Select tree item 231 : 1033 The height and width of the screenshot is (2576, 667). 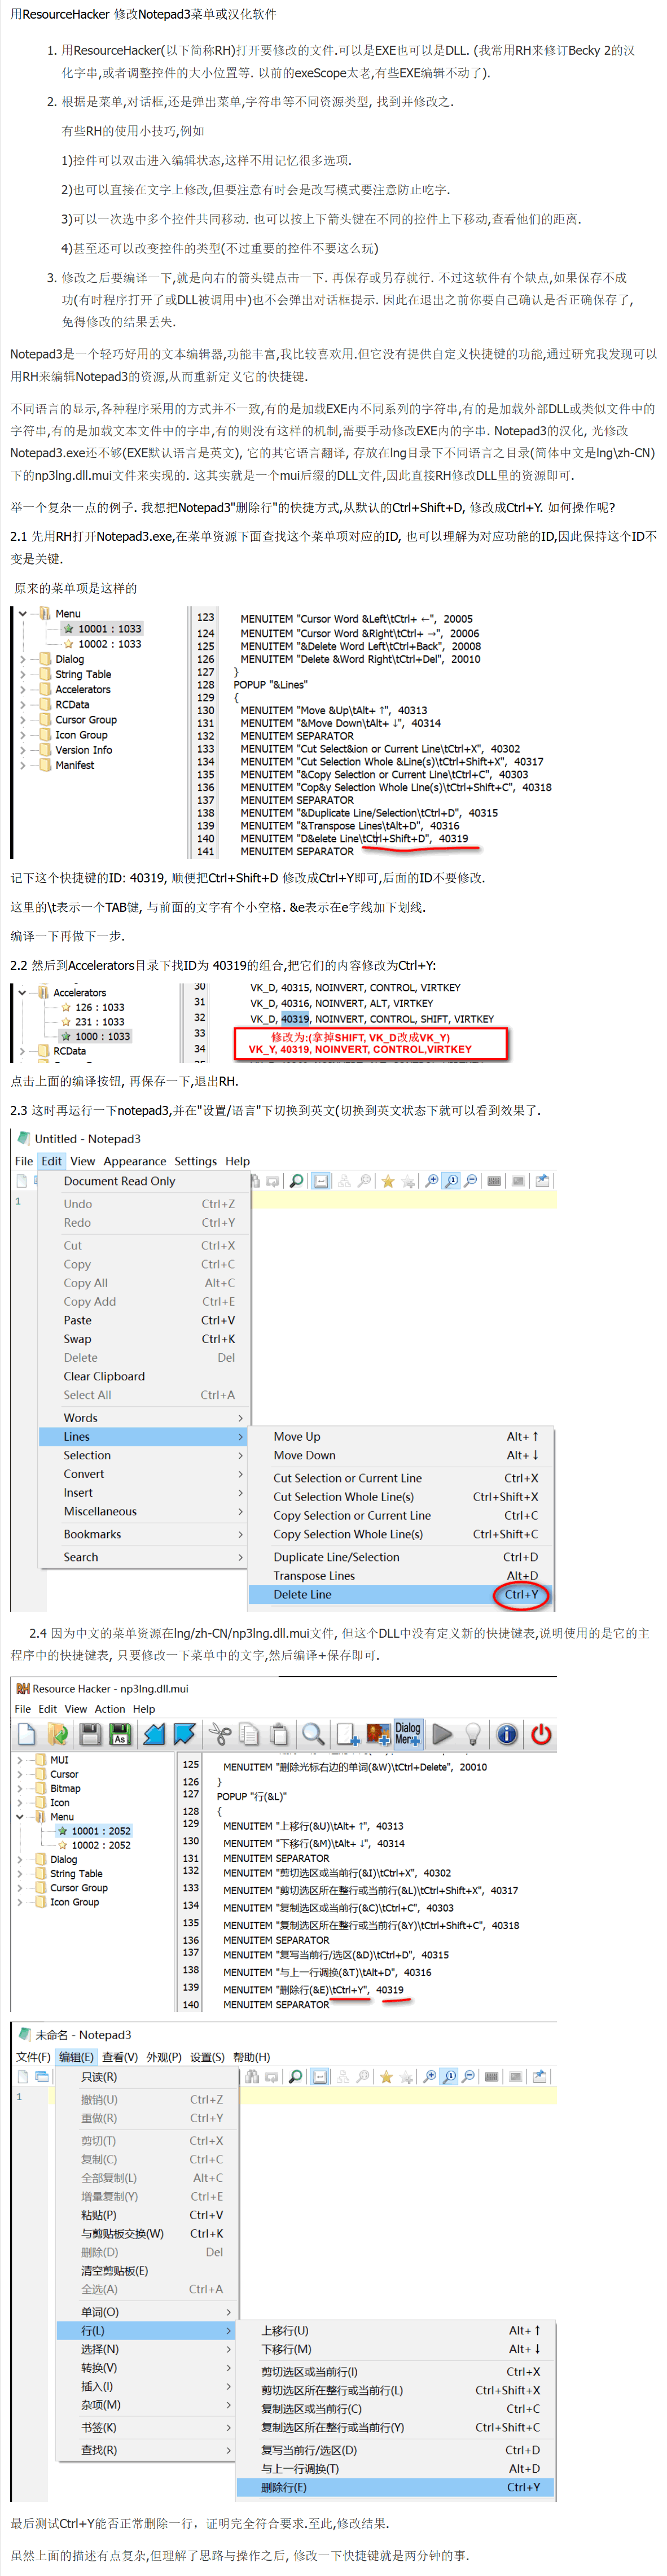tap(99, 1022)
